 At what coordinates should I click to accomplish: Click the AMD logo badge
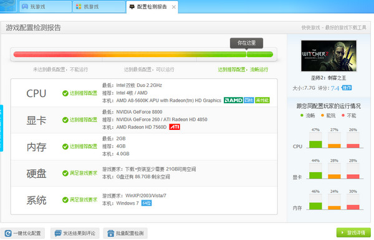pyautogui.click(x=233, y=100)
